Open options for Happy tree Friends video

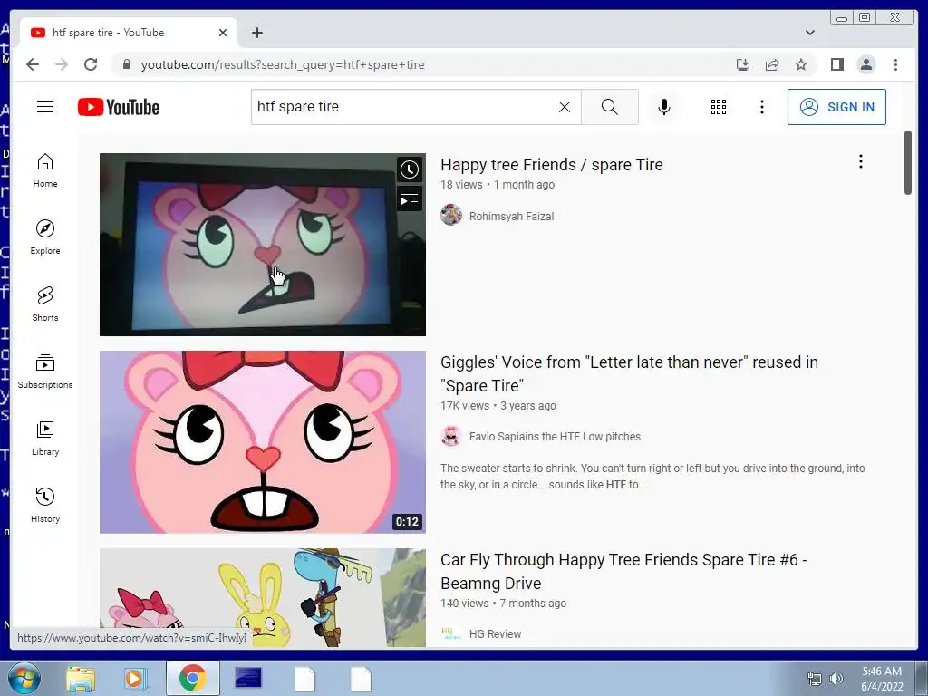click(x=861, y=161)
